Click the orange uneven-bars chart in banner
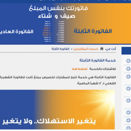This screenshot has height=131, width=131. pos(47,32)
